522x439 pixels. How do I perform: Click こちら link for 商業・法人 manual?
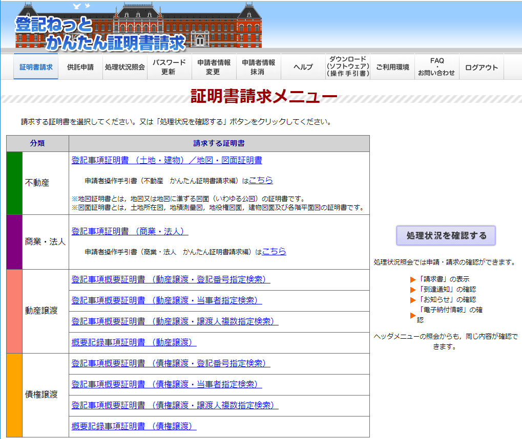tap(274, 251)
